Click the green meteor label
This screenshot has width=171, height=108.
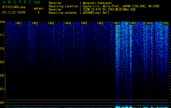point(39,8)
